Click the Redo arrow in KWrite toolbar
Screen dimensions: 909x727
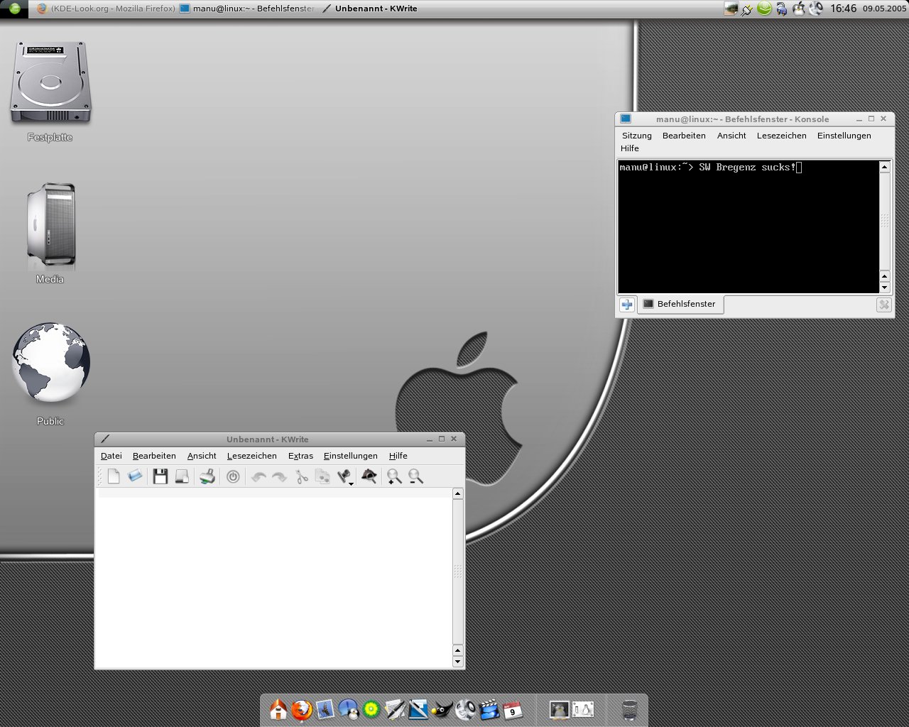(x=280, y=477)
